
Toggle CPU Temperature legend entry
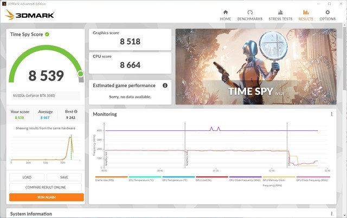[x=145, y=179]
